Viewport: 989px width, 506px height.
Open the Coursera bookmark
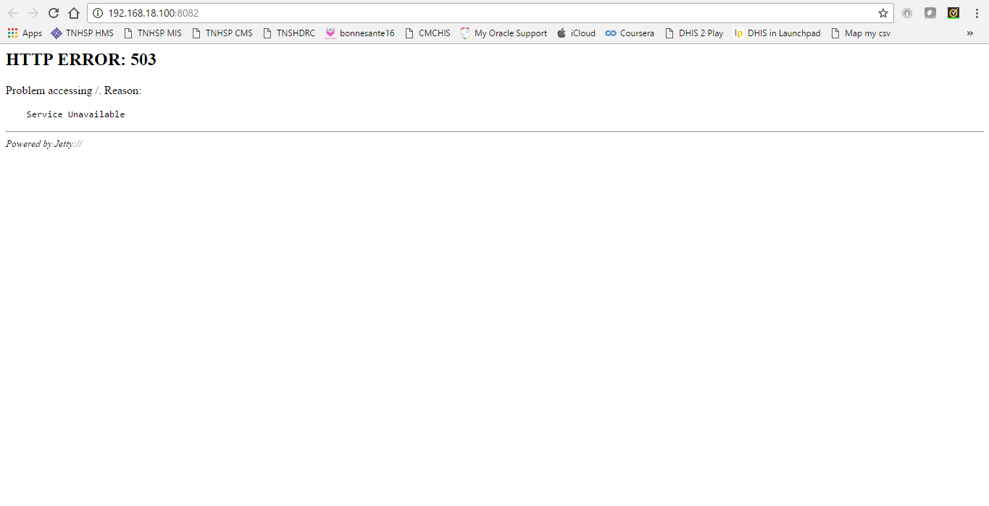630,33
